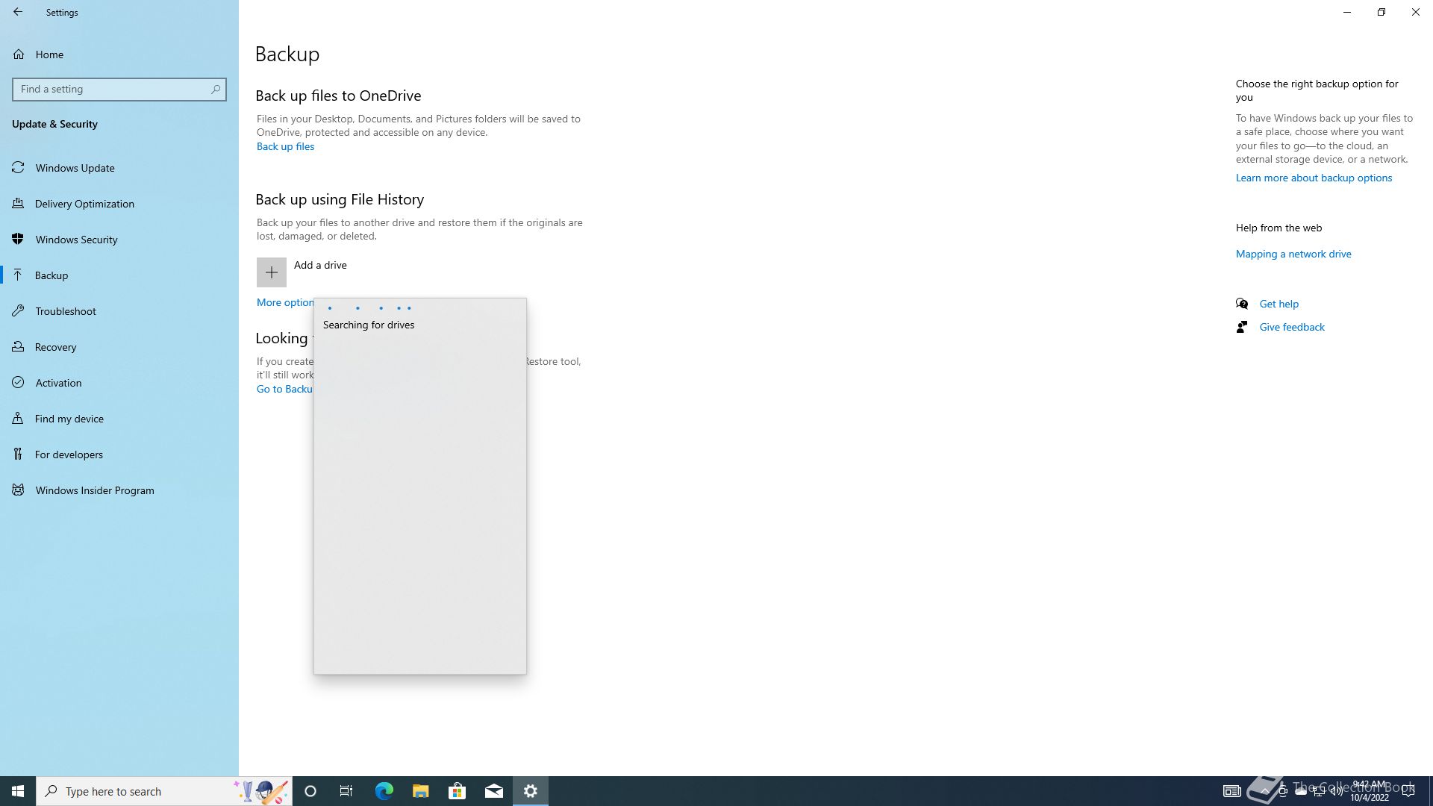Open Windows Insider Program page
Image resolution: width=1433 pixels, height=806 pixels.
point(119,490)
